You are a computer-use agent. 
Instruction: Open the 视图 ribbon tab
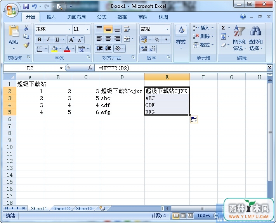tap(163, 17)
